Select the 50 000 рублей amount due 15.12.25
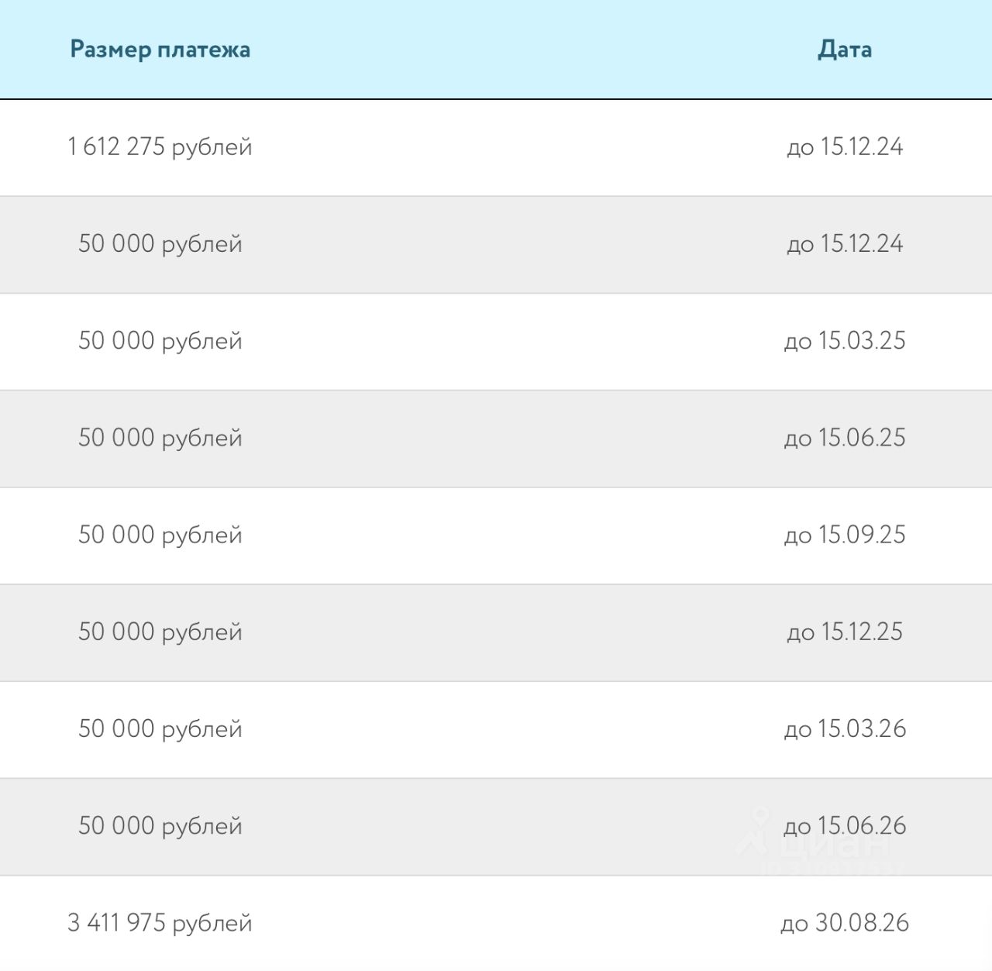 160,632
